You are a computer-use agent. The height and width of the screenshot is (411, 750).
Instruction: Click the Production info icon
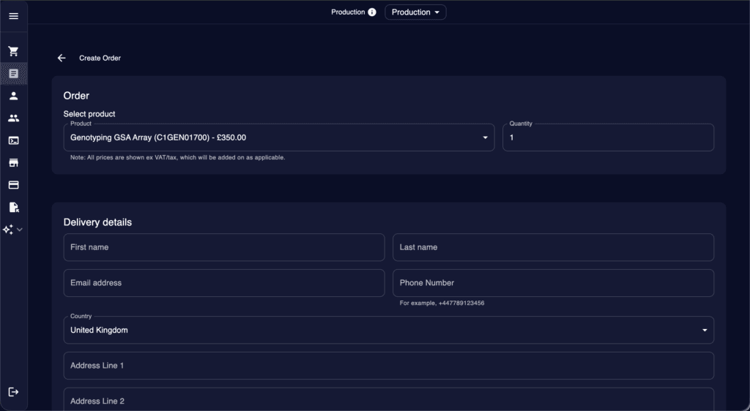coord(371,12)
